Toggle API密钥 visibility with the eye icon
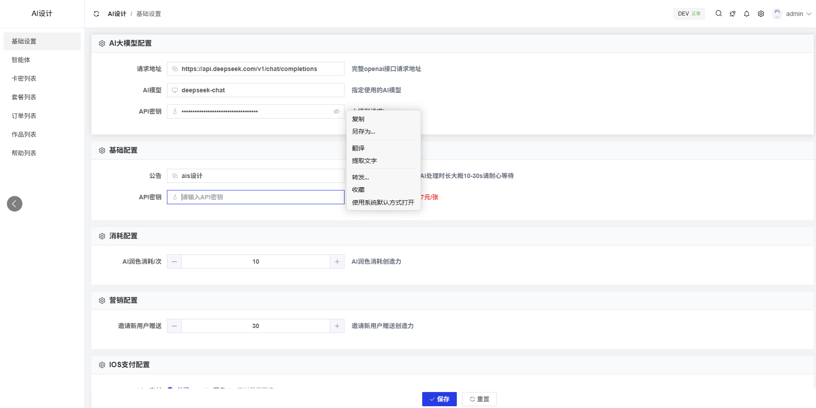Screen dimensions: 816x408 (x=337, y=111)
